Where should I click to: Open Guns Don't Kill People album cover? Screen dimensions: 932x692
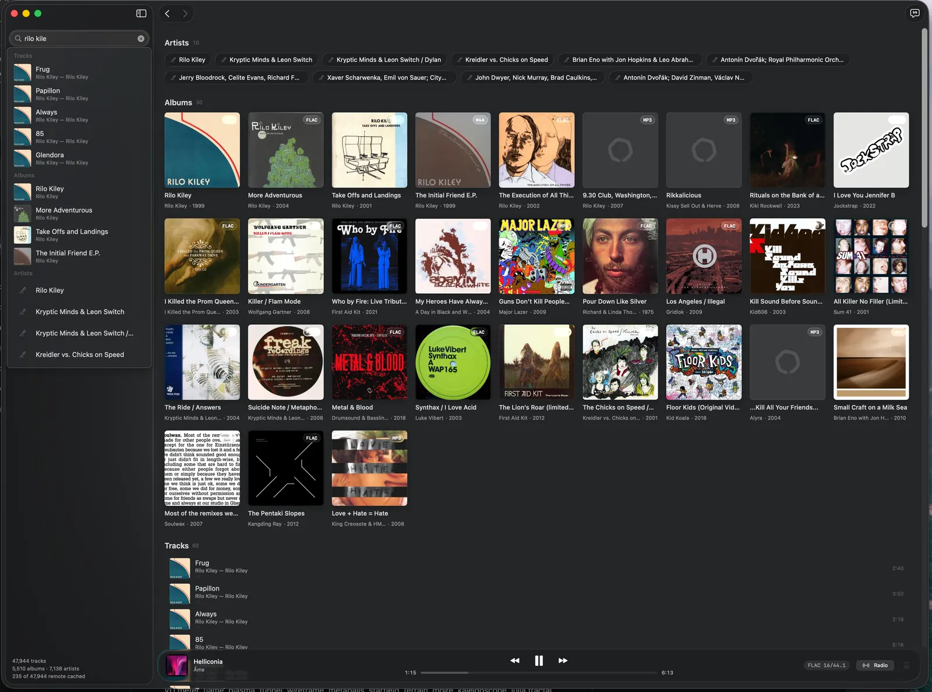point(536,256)
